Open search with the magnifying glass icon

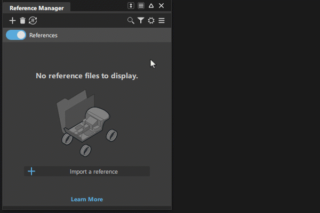[x=131, y=21]
